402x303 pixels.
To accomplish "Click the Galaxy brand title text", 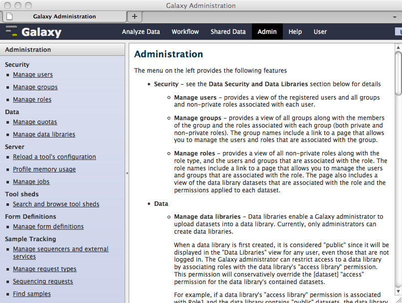I will [x=41, y=32].
